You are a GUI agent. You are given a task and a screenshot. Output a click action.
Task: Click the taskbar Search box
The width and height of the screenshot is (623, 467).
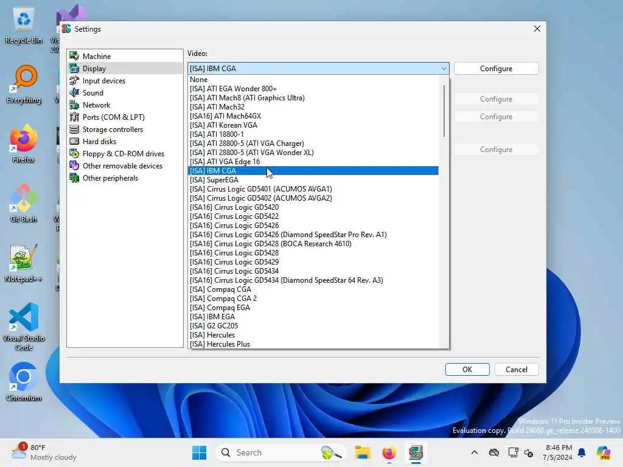pyautogui.click(x=280, y=452)
